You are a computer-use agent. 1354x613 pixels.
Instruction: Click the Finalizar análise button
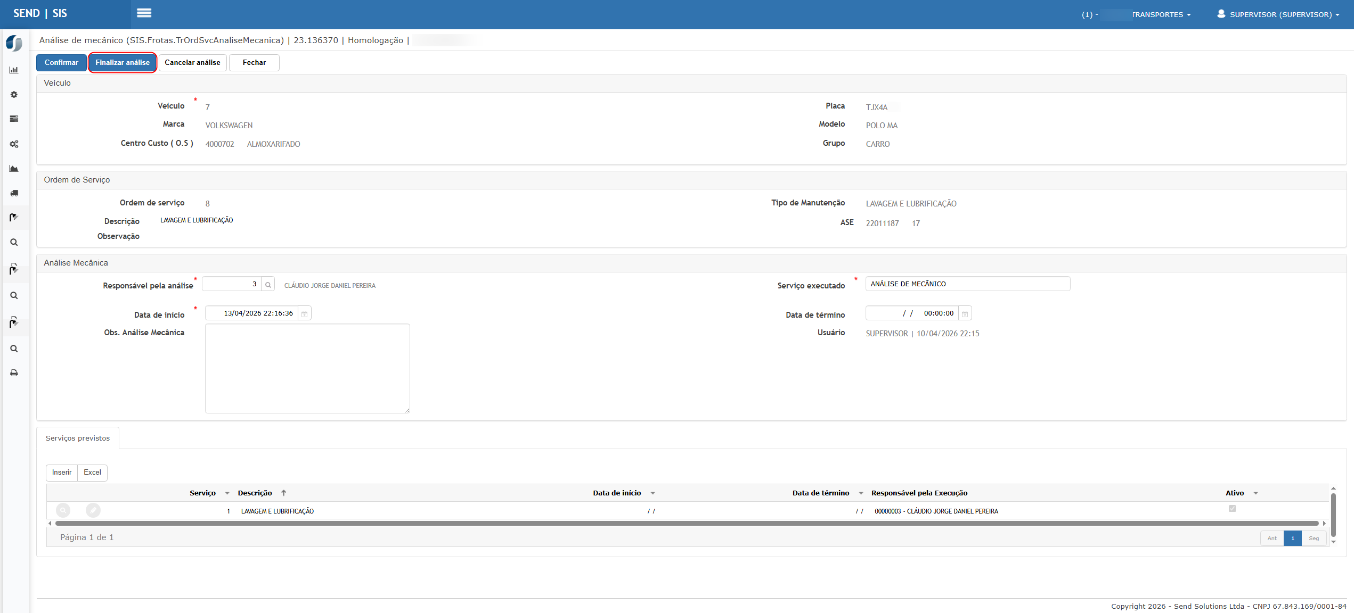pos(123,63)
